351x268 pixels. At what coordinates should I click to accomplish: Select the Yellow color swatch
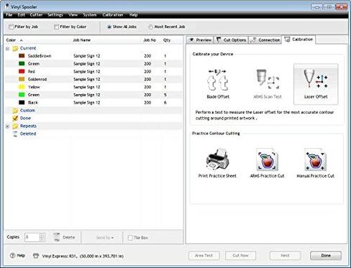coord(22,87)
